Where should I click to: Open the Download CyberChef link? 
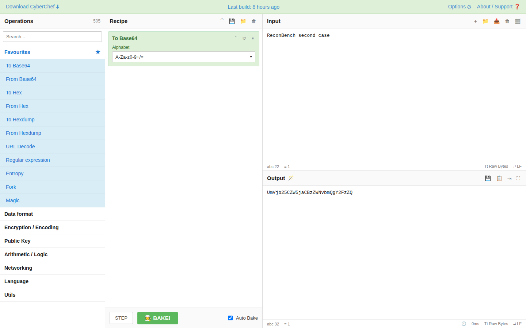[33, 7]
